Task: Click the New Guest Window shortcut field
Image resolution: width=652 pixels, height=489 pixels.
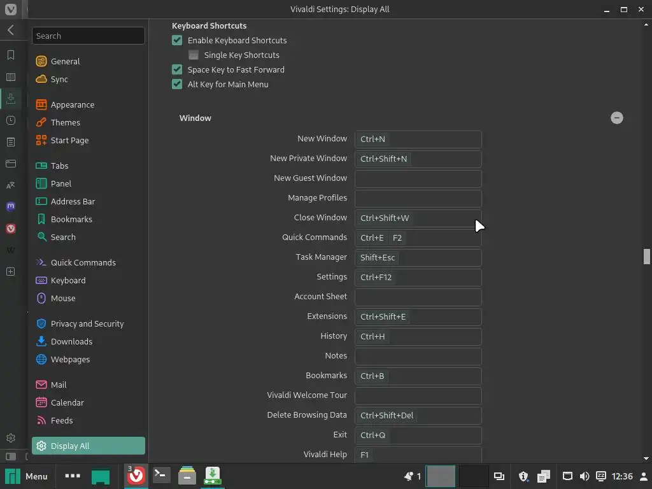Action: click(418, 179)
